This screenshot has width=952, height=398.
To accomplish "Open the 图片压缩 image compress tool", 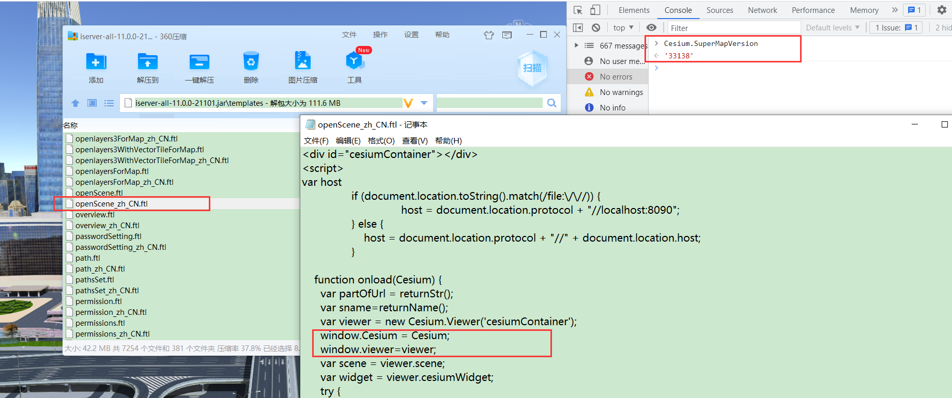I will tap(302, 62).
